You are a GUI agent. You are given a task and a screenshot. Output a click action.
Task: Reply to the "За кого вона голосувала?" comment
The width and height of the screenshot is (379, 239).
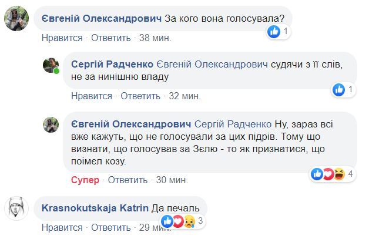tap(110, 38)
